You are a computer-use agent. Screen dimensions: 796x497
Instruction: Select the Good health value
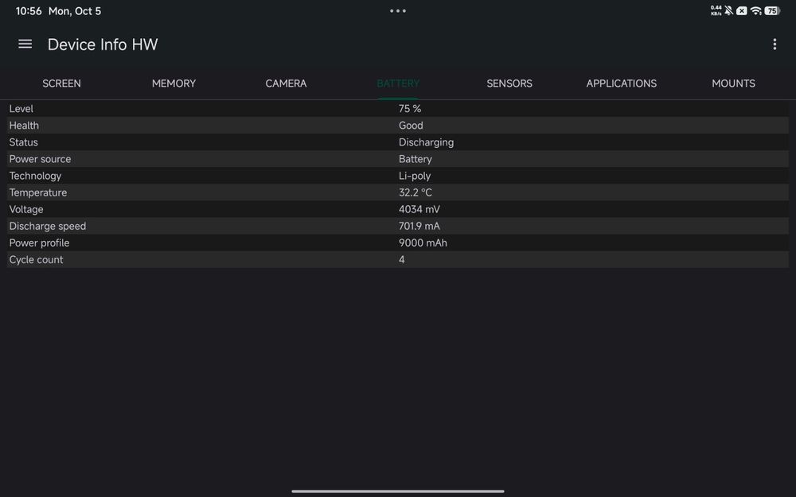coord(411,126)
